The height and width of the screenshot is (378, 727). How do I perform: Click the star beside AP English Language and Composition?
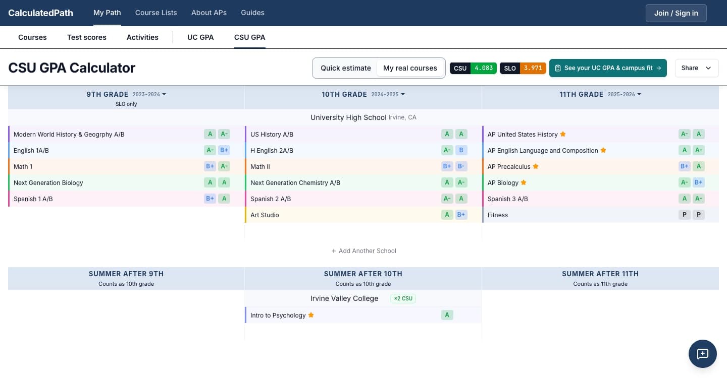point(603,150)
